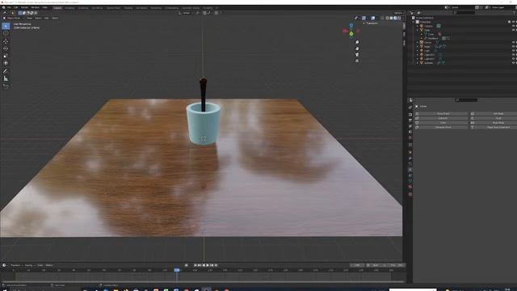Open Output properties tab icon

tap(410, 120)
